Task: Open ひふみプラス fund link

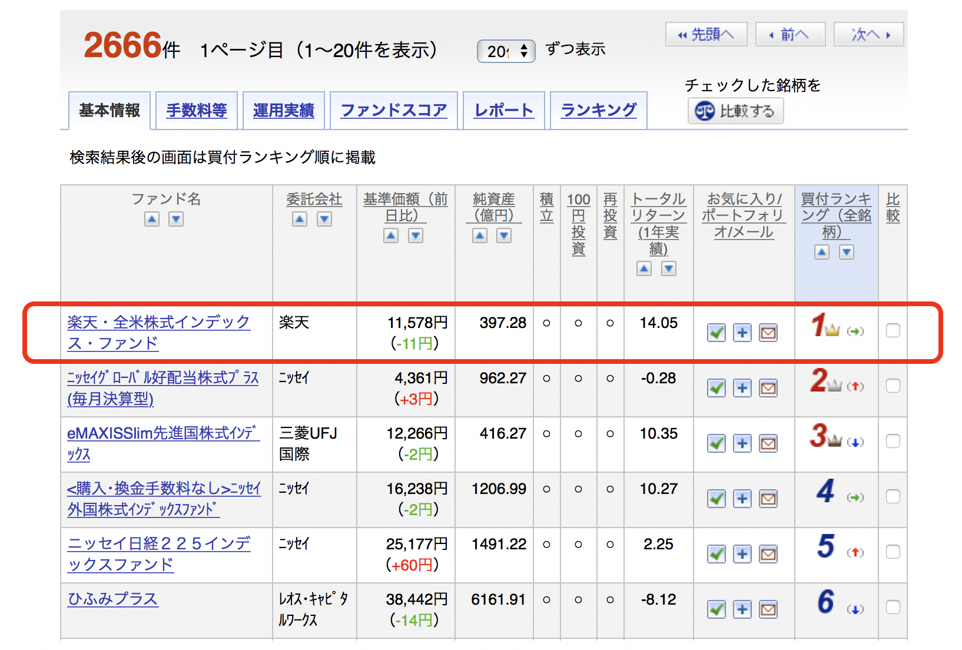Action: click(x=113, y=599)
